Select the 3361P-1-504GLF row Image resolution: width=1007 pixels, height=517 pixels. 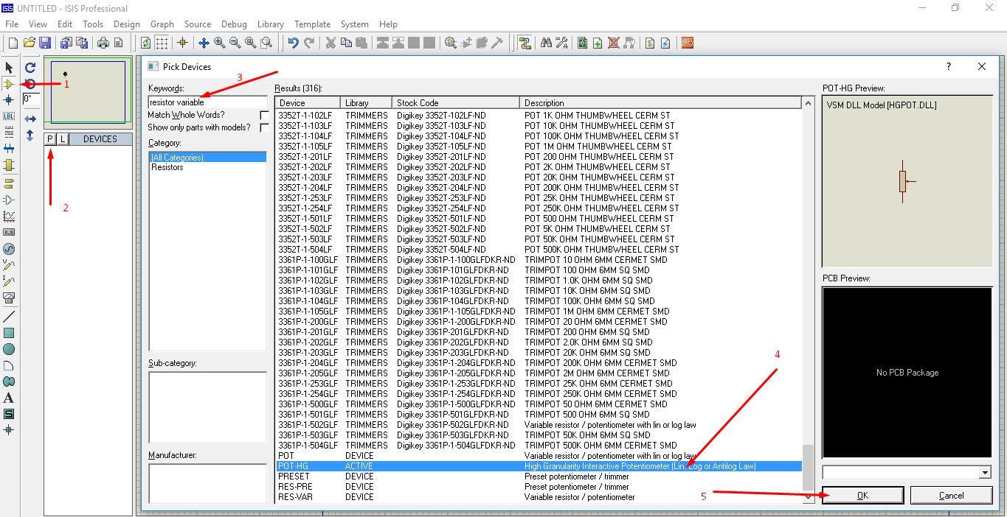[x=539, y=446]
